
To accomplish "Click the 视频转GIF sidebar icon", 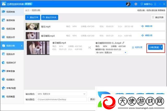I will [x=3, y=63].
